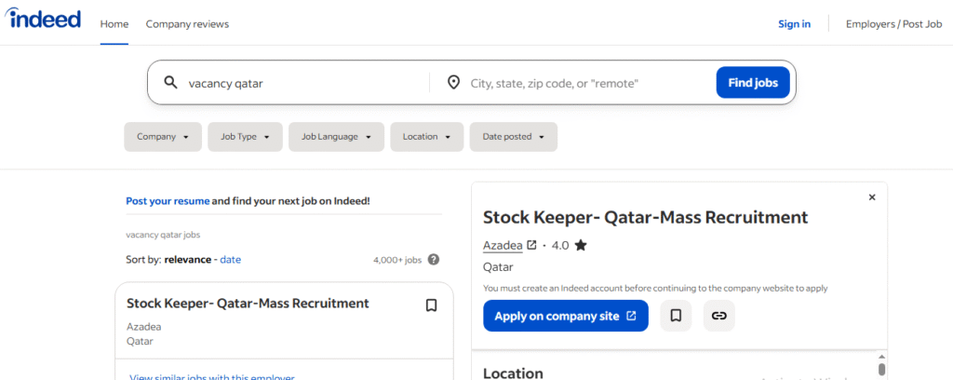Image resolution: width=953 pixels, height=380 pixels.
Task: Open Employers / Post Job link
Action: tap(893, 24)
